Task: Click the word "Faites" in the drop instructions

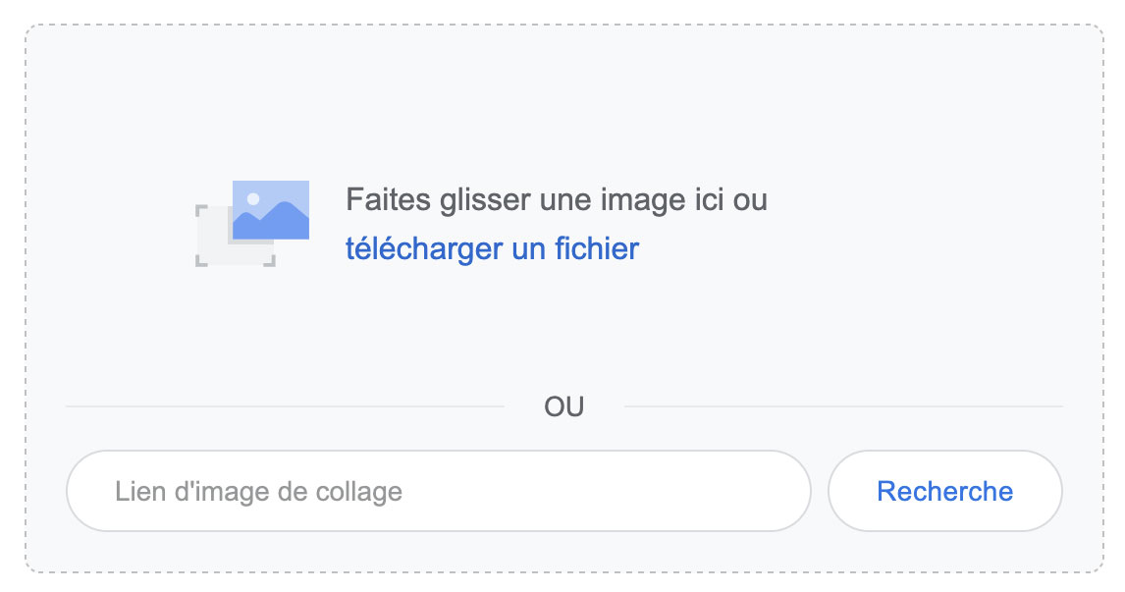Action: click(x=388, y=200)
